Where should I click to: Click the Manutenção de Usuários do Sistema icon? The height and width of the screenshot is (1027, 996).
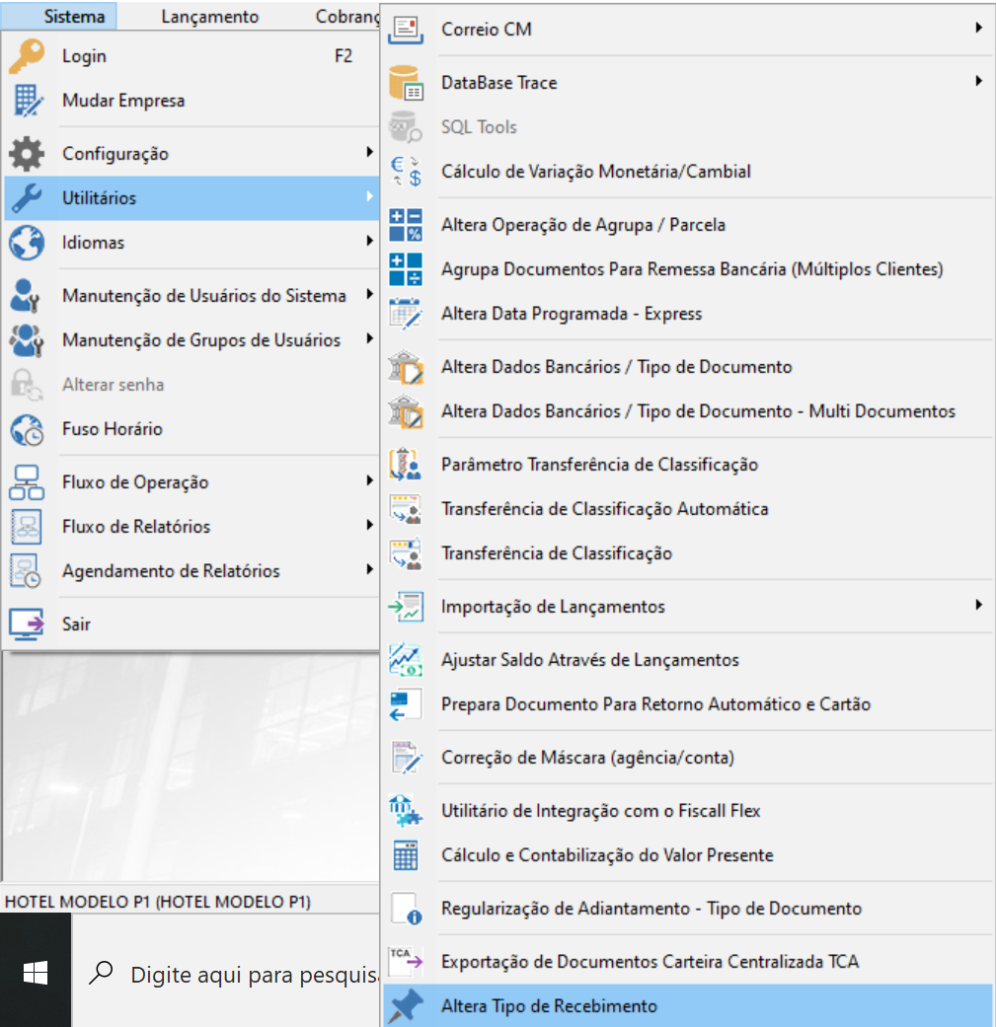coord(25,295)
